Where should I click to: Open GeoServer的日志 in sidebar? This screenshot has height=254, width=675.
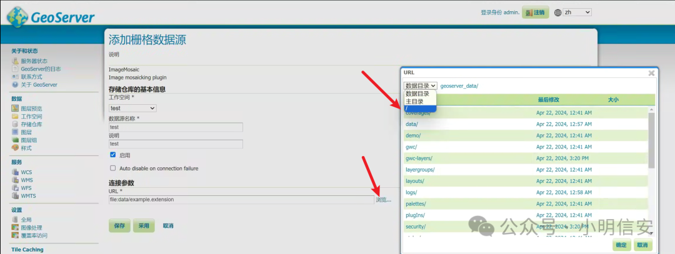click(41, 69)
